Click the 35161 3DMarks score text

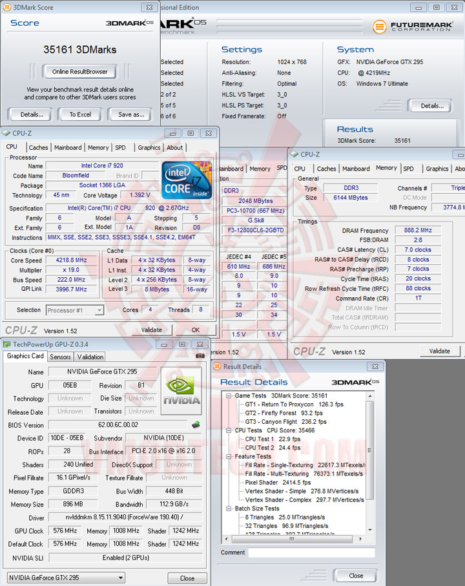pos(80,50)
